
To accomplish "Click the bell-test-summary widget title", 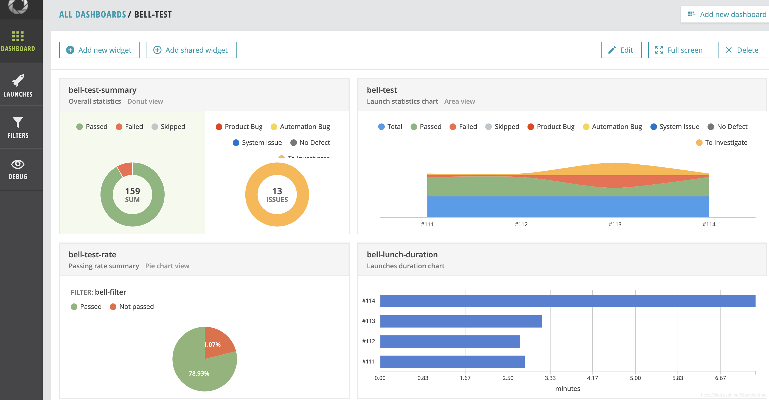I will [x=102, y=90].
